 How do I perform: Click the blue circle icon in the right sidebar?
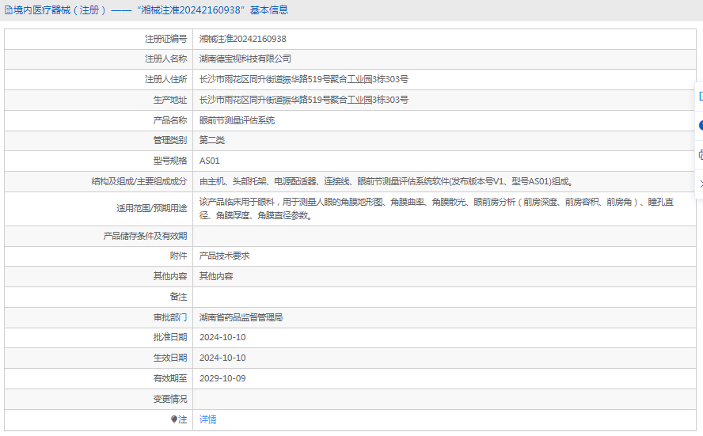coord(700,125)
